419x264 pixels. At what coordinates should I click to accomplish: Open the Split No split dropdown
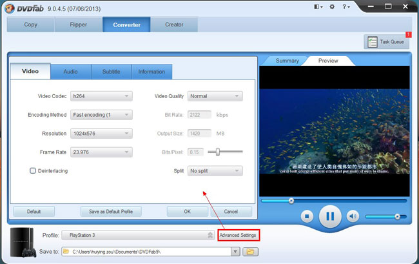pos(215,171)
